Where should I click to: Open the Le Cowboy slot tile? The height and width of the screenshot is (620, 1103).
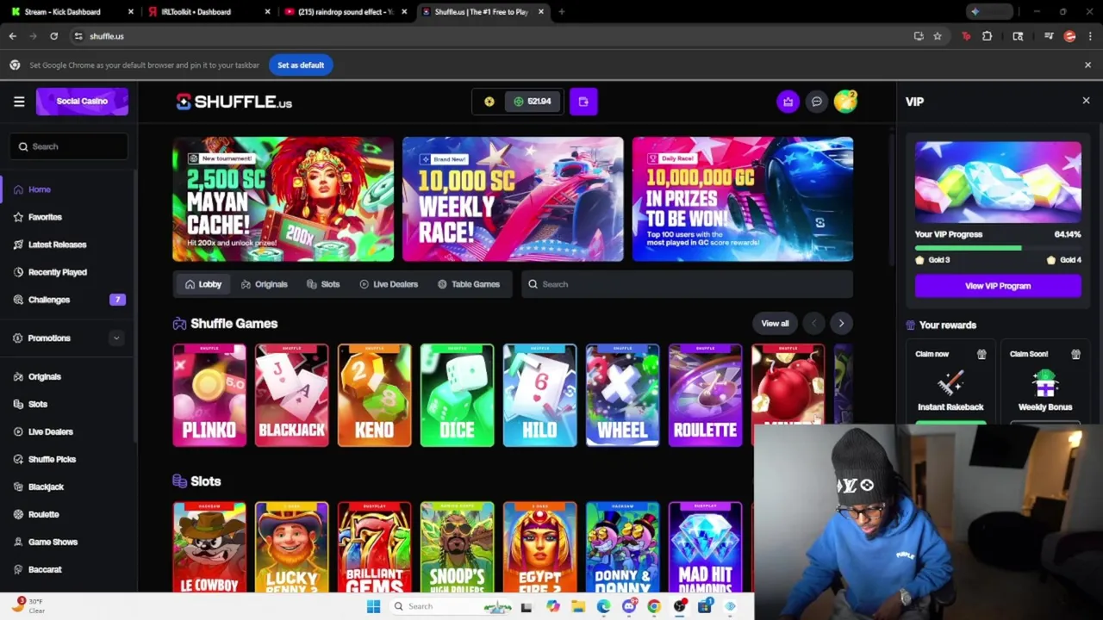pyautogui.click(x=209, y=548)
